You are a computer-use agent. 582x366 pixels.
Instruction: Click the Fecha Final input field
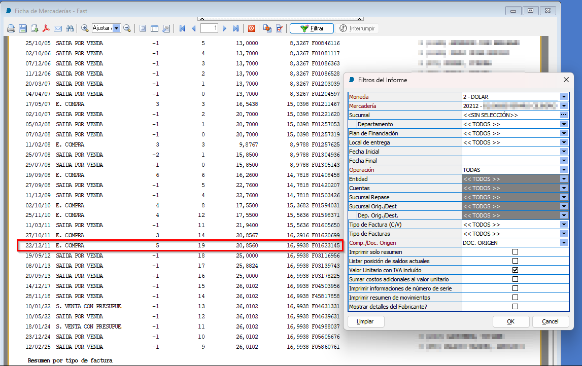click(x=511, y=161)
